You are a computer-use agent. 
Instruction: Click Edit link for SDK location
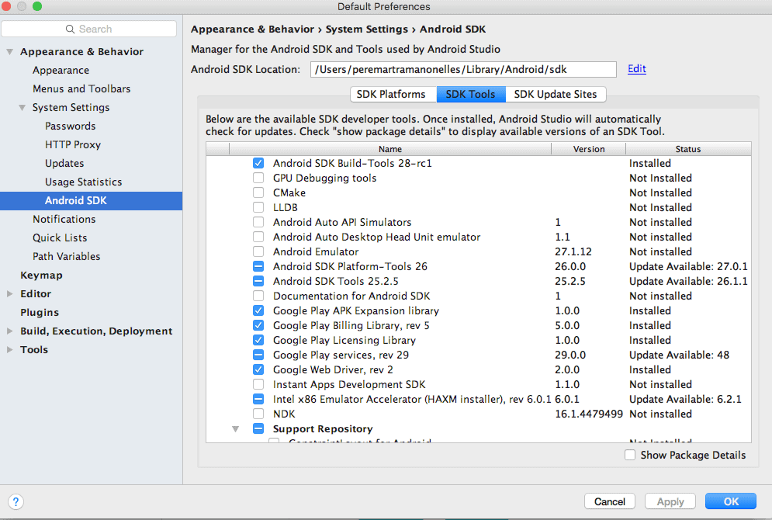[636, 69]
